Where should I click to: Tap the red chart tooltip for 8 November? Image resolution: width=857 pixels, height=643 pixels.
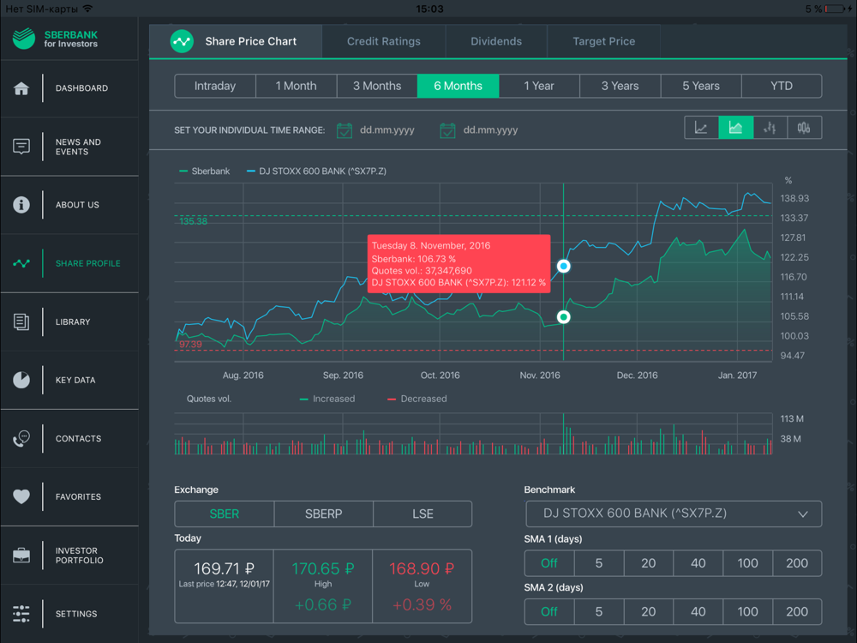pyautogui.click(x=459, y=264)
